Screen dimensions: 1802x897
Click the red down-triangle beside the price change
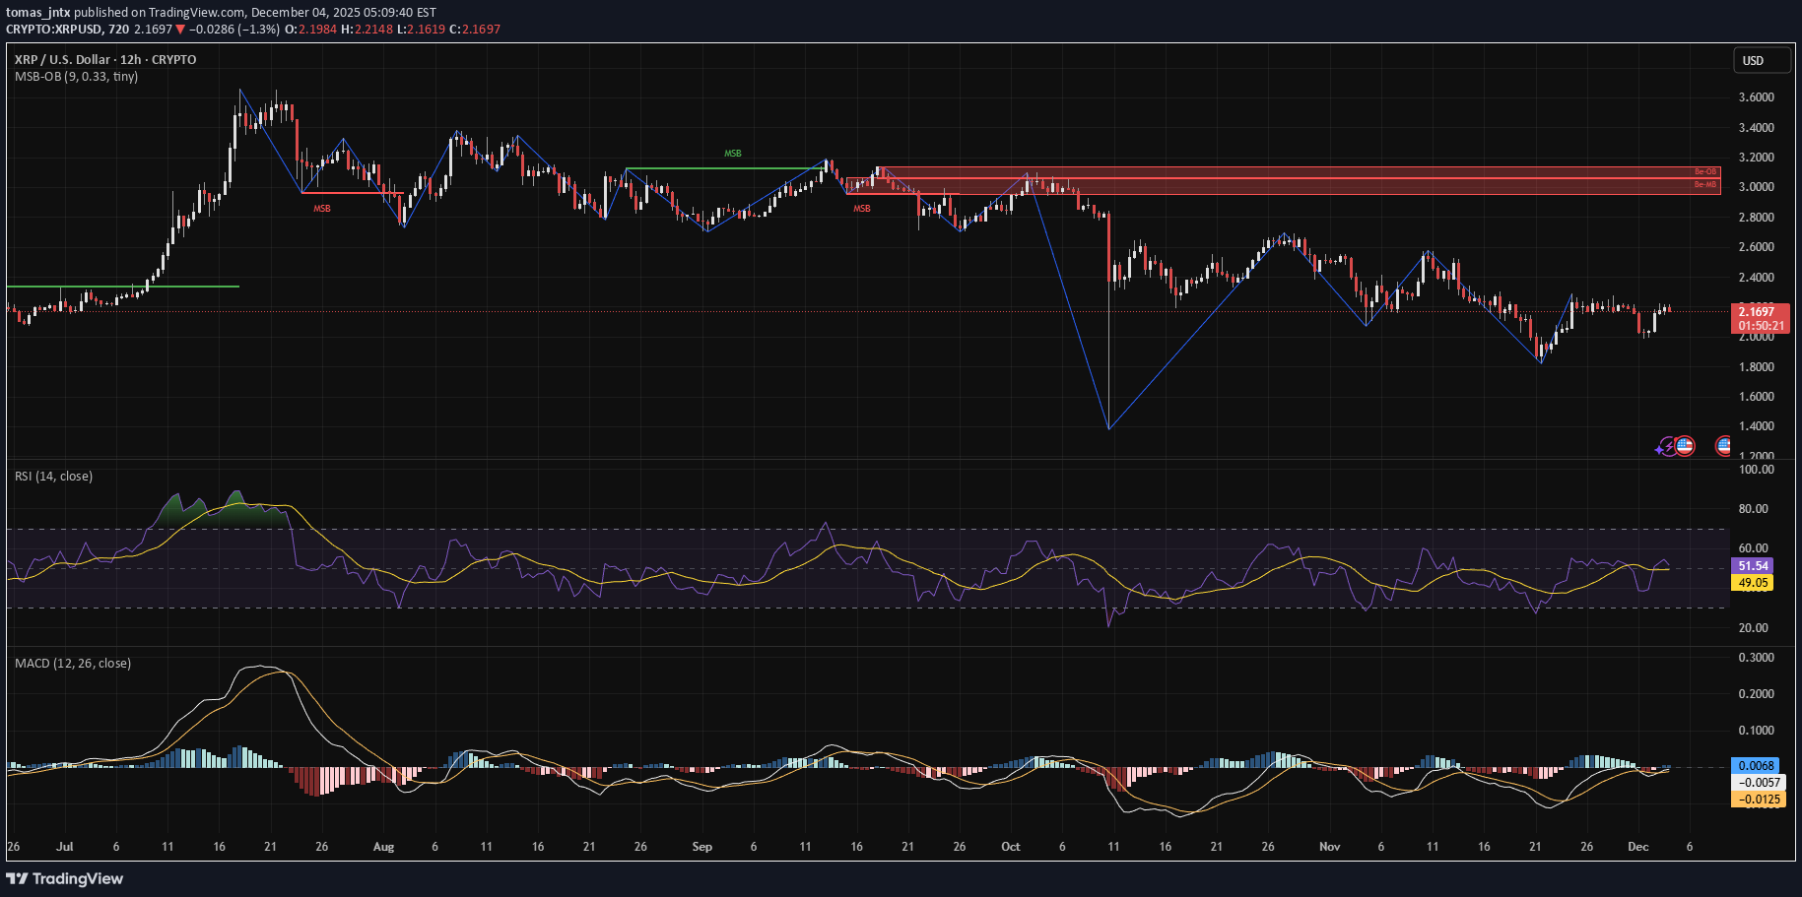(180, 30)
